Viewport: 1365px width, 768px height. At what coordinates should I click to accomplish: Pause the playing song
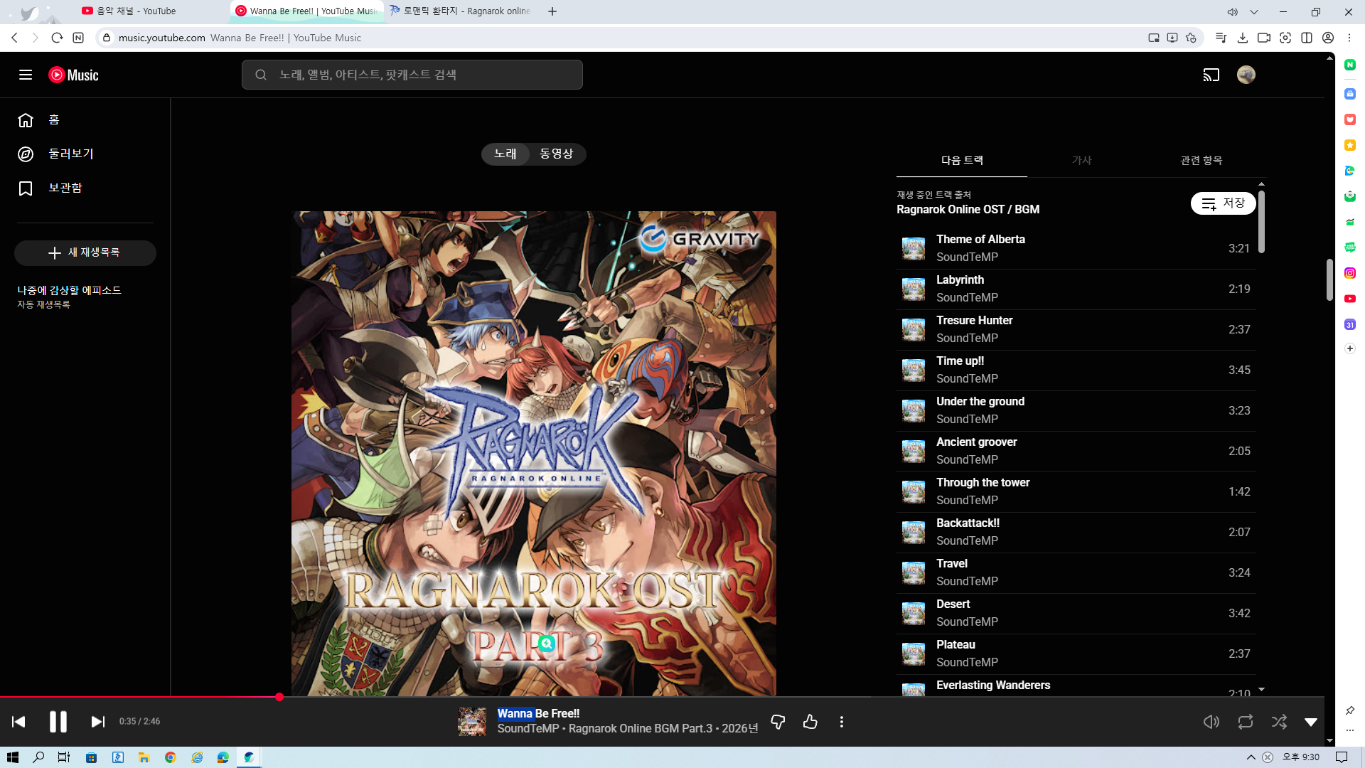coord(58,722)
